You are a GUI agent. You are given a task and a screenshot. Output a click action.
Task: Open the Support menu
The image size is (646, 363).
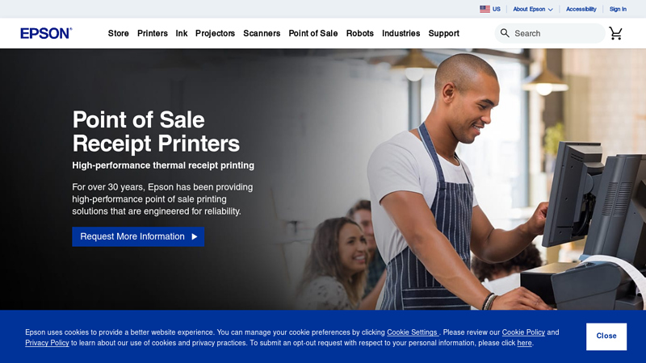(x=443, y=33)
